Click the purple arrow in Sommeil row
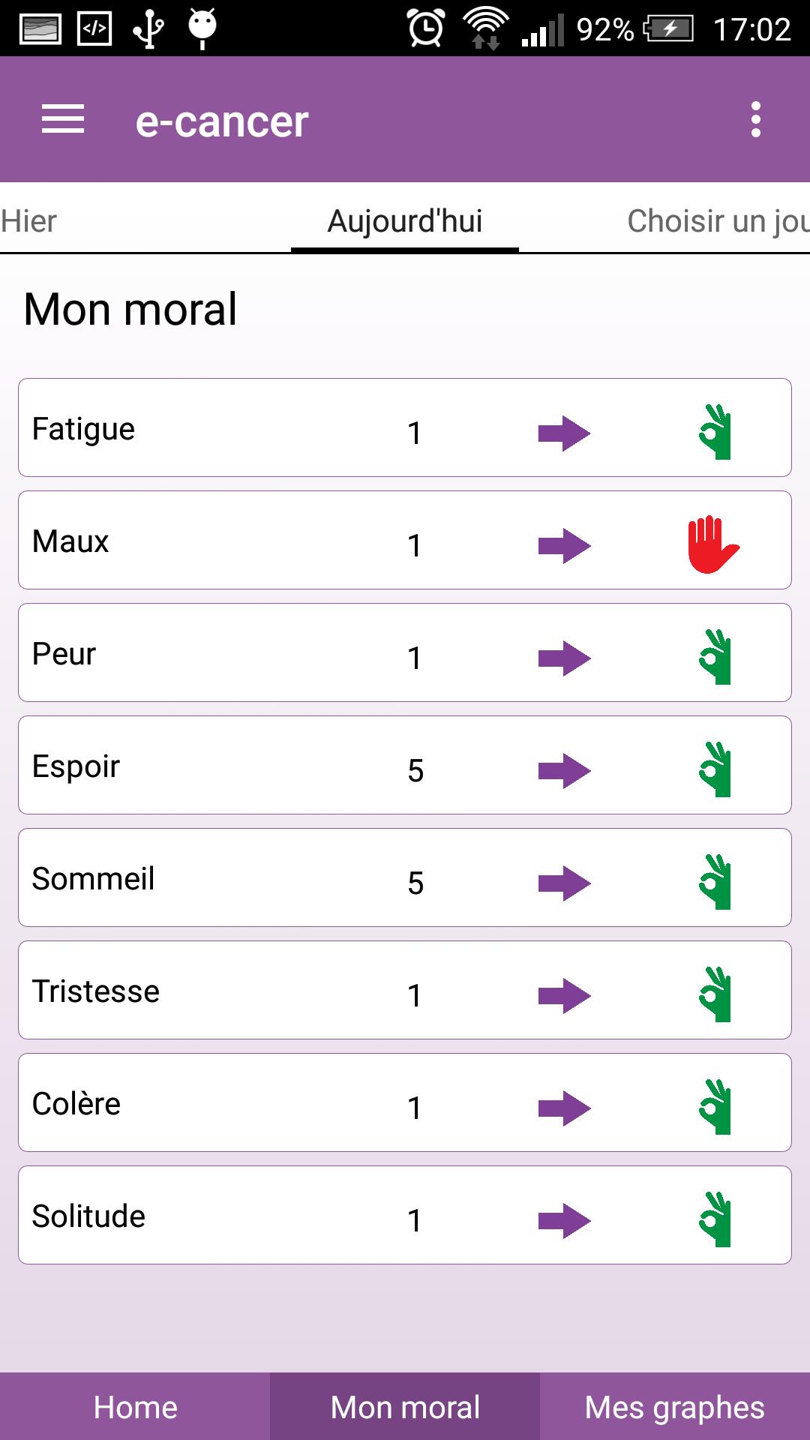Screen dimensions: 810x1440 click(x=564, y=883)
